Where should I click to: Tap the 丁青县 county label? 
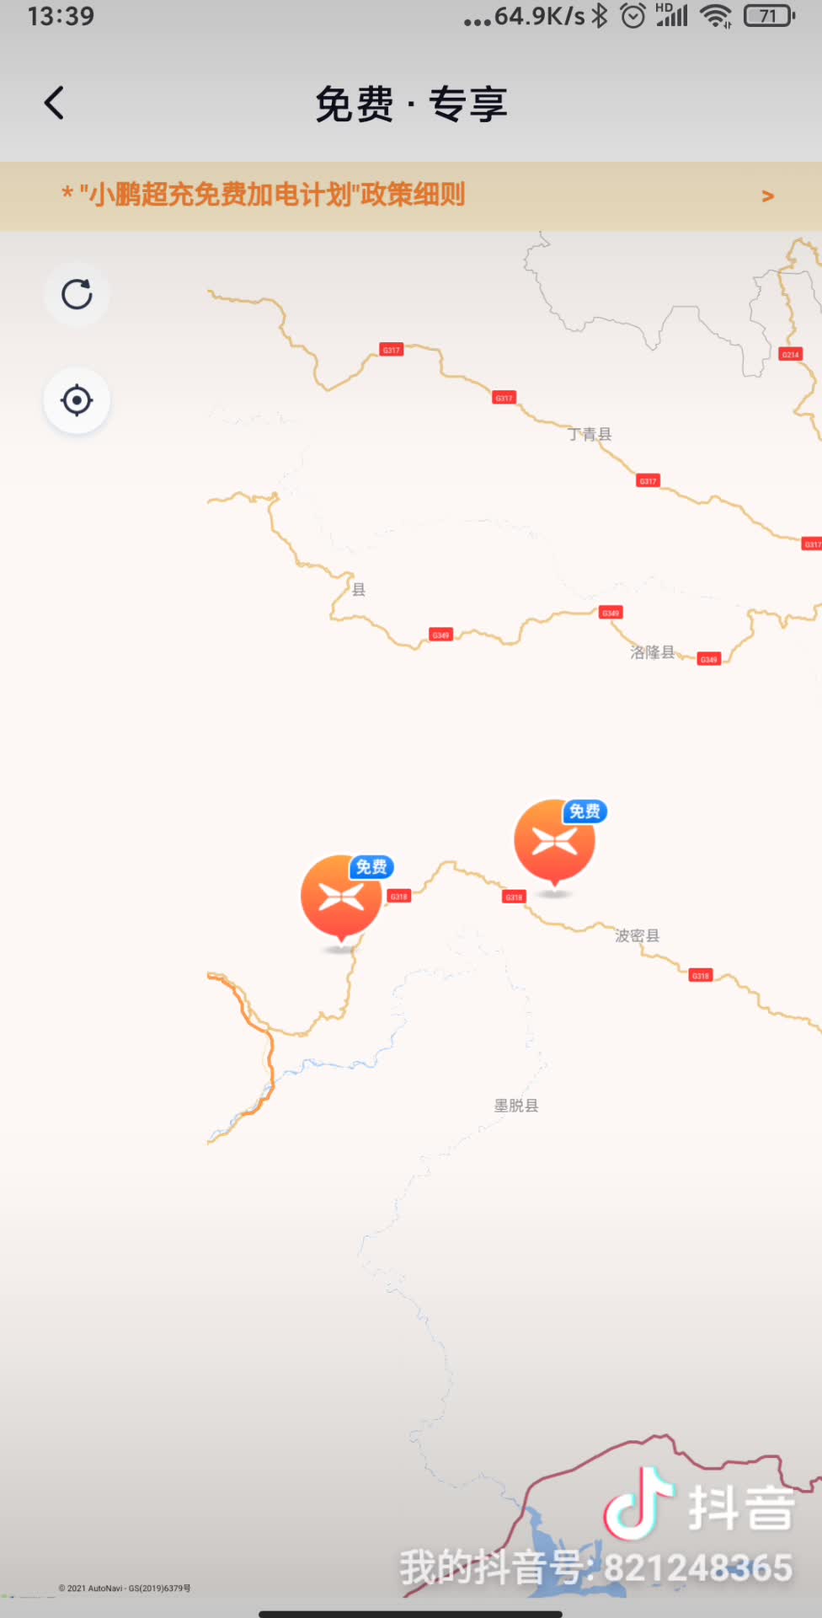590,434
